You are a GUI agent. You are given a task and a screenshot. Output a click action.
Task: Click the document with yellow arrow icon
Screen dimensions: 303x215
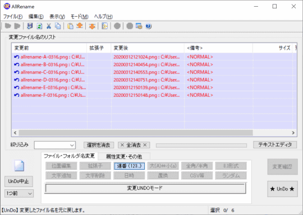click(x=104, y=26)
